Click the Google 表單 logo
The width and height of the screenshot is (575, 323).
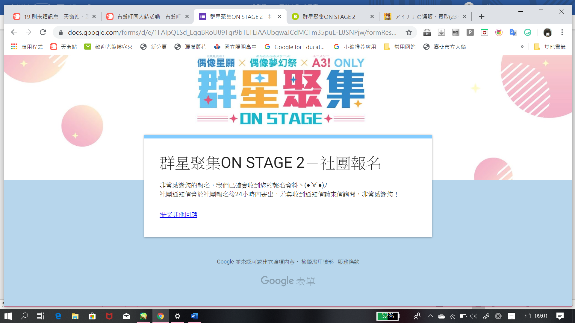pyautogui.click(x=288, y=281)
